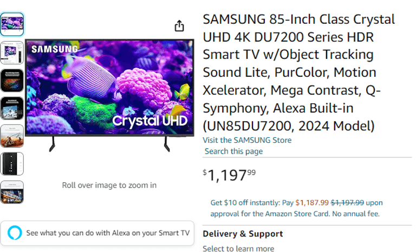Select the fifth thumbnail with orange scene
Screen dimensions: 416x252
click(11, 136)
